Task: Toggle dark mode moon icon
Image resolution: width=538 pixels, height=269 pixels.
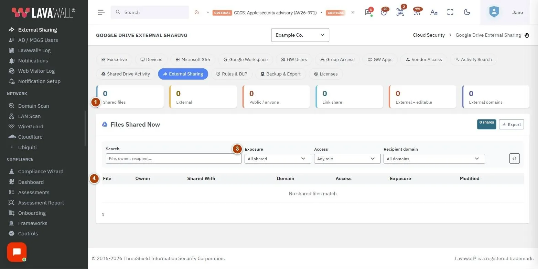Action: click(x=467, y=12)
